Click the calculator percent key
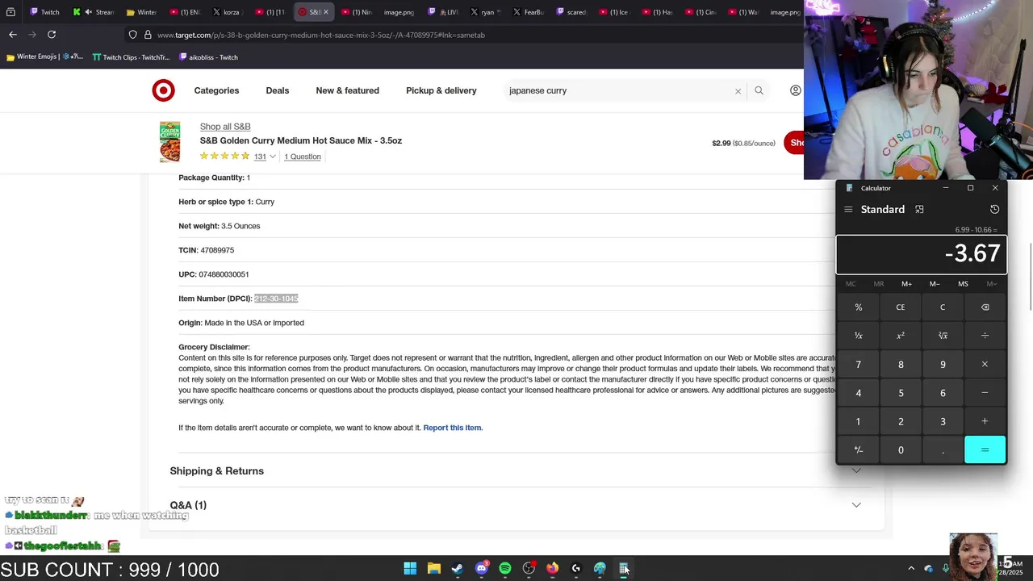The width and height of the screenshot is (1033, 581). click(x=858, y=307)
